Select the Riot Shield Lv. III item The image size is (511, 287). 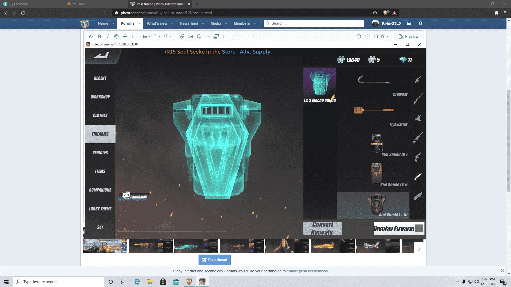(373, 205)
